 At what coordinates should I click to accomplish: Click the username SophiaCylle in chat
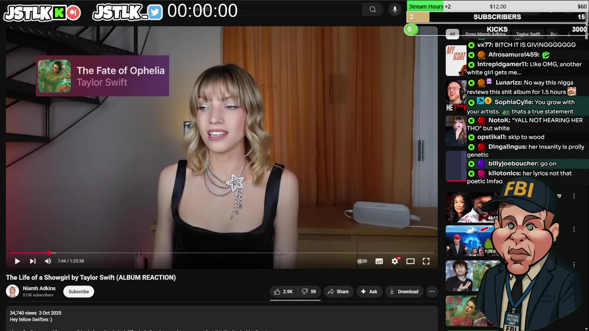pos(514,102)
